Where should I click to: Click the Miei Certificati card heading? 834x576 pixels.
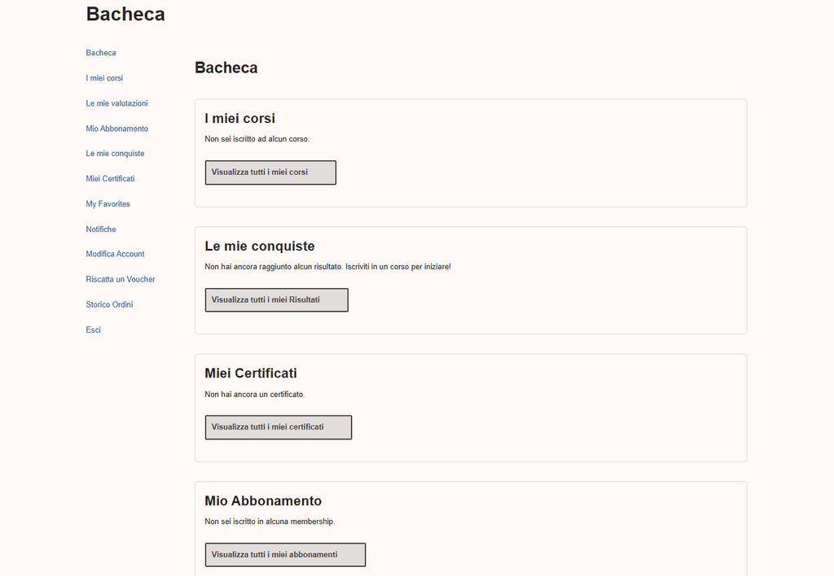click(x=251, y=373)
